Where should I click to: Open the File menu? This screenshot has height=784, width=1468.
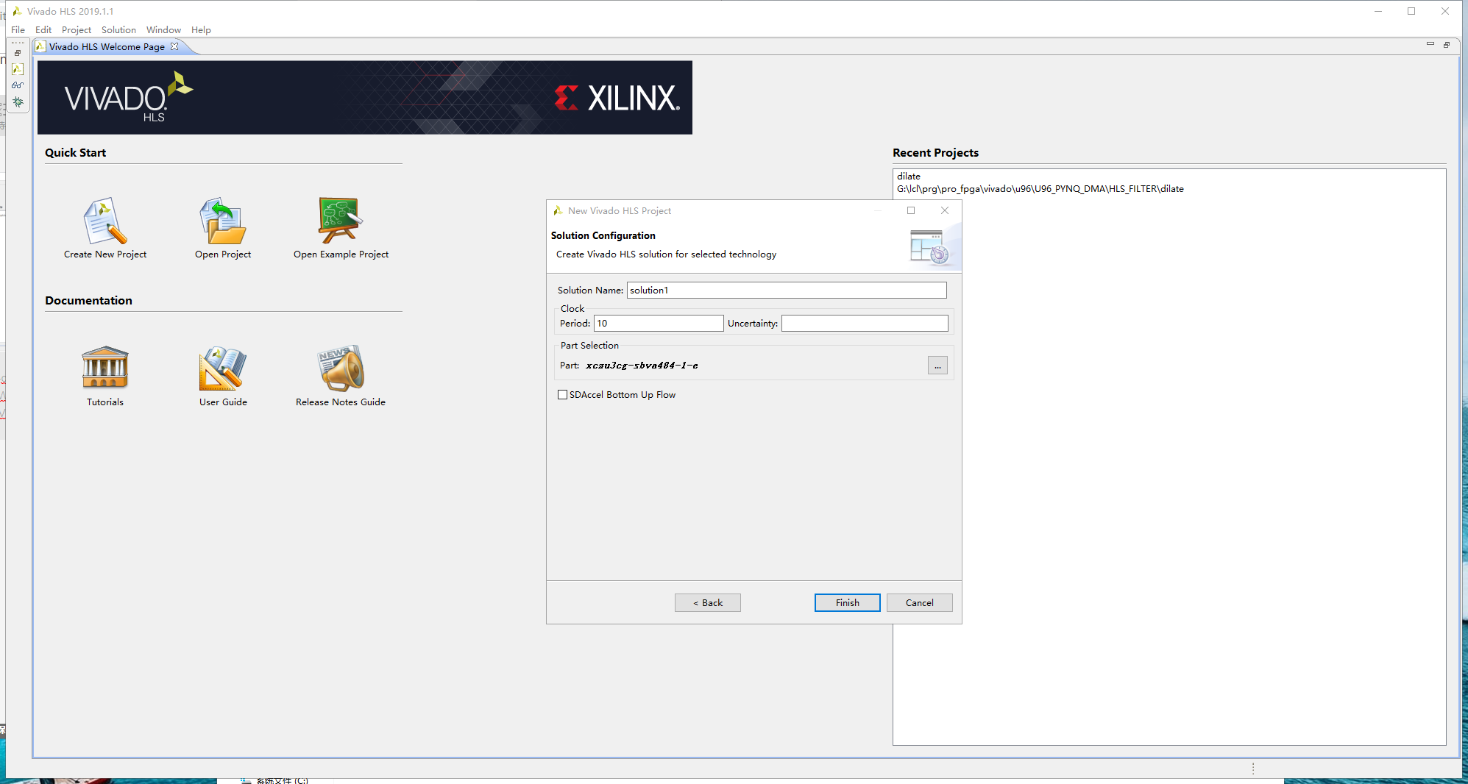18,30
